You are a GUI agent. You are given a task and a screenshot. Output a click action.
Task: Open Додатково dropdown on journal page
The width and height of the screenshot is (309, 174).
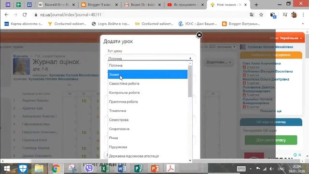click(218, 62)
